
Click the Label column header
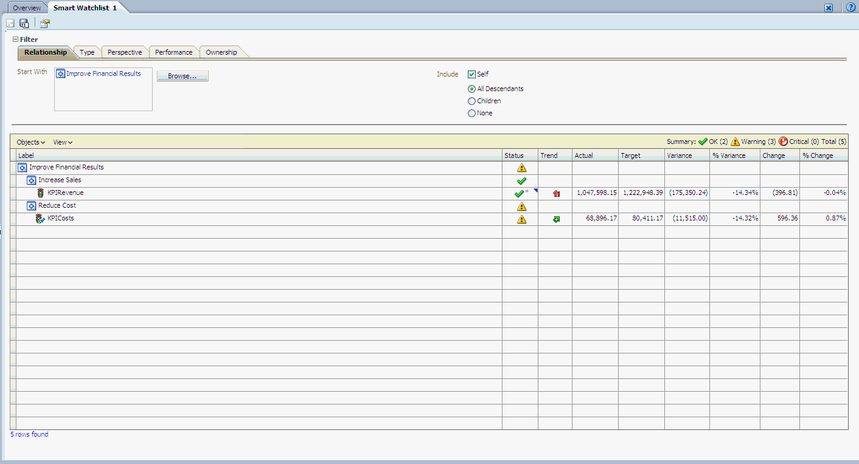tap(259, 155)
